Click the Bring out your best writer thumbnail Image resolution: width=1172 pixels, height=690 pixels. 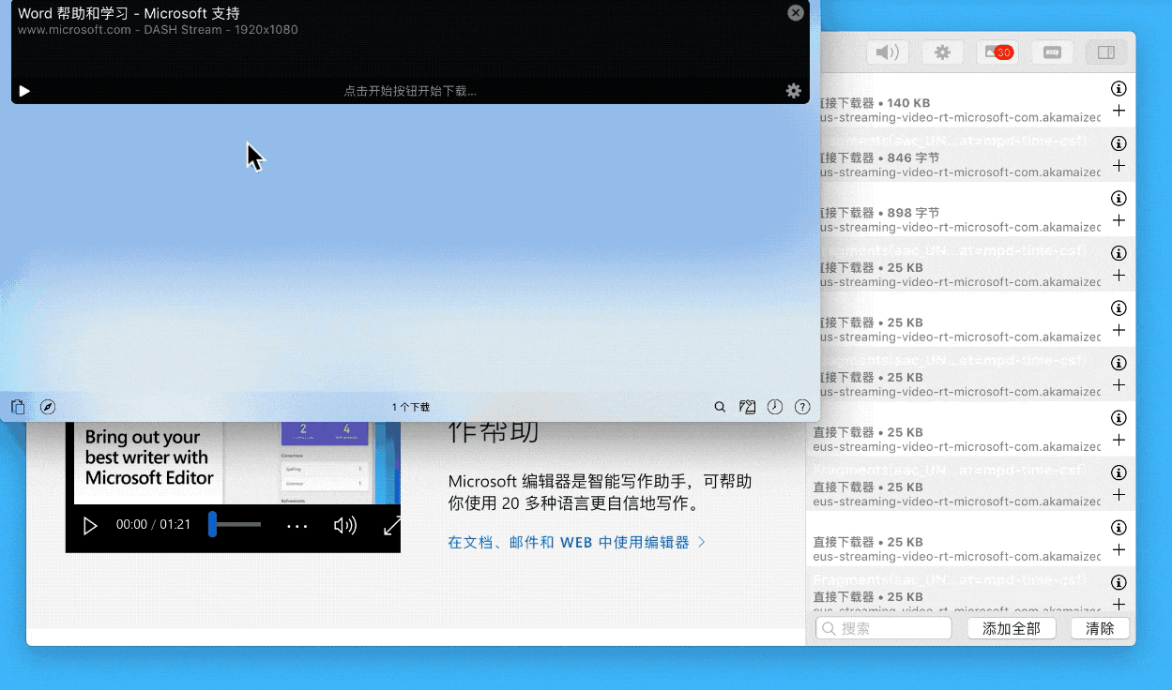pos(233,463)
